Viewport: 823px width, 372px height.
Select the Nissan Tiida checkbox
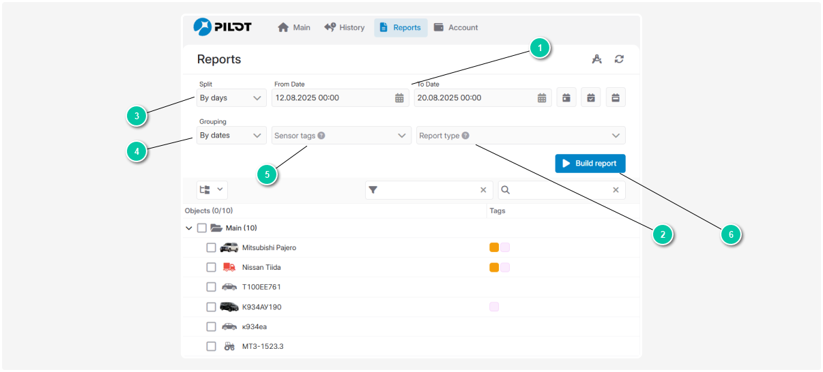click(x=212, y=267)
